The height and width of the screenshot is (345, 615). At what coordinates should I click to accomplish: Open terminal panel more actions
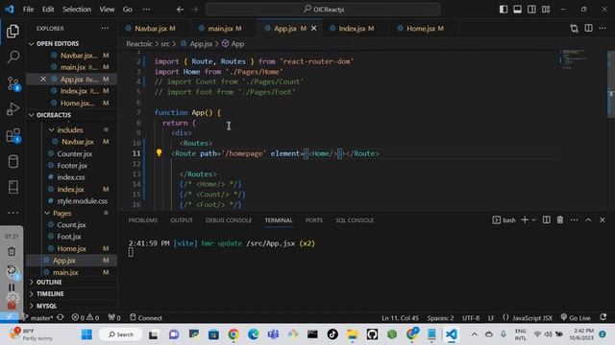[x=575, y=219]
